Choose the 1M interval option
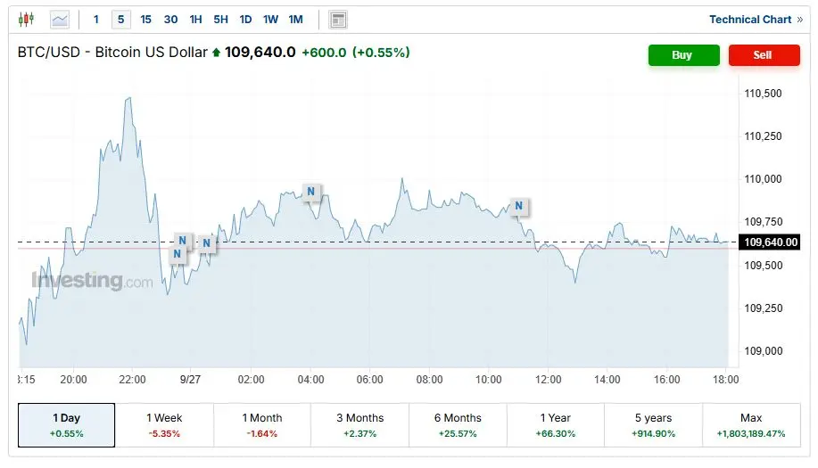 click(x=296, y=20)
